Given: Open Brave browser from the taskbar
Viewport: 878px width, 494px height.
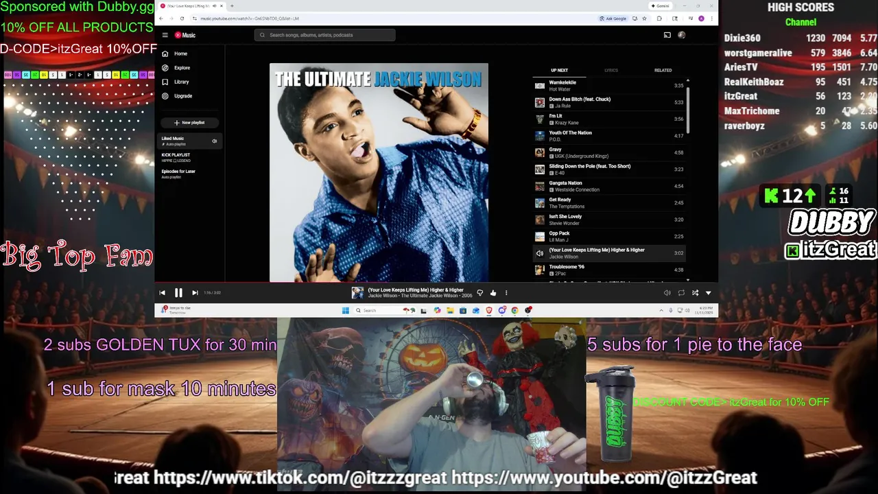Looking at the screenshot, I should coord(489,310).
